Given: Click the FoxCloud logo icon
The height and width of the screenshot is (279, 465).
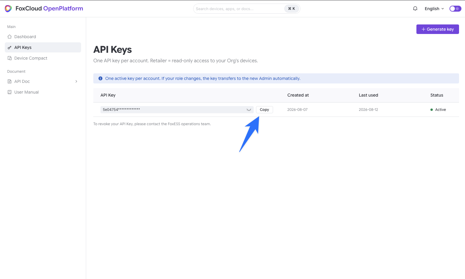Looking at the screenshot, I should (8, 9).
